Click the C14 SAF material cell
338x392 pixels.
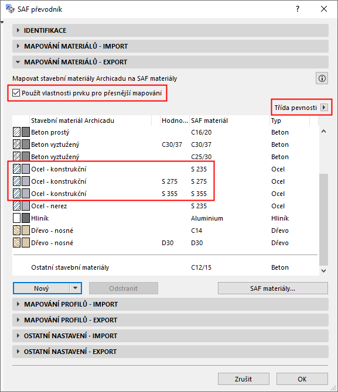point(197,231)
